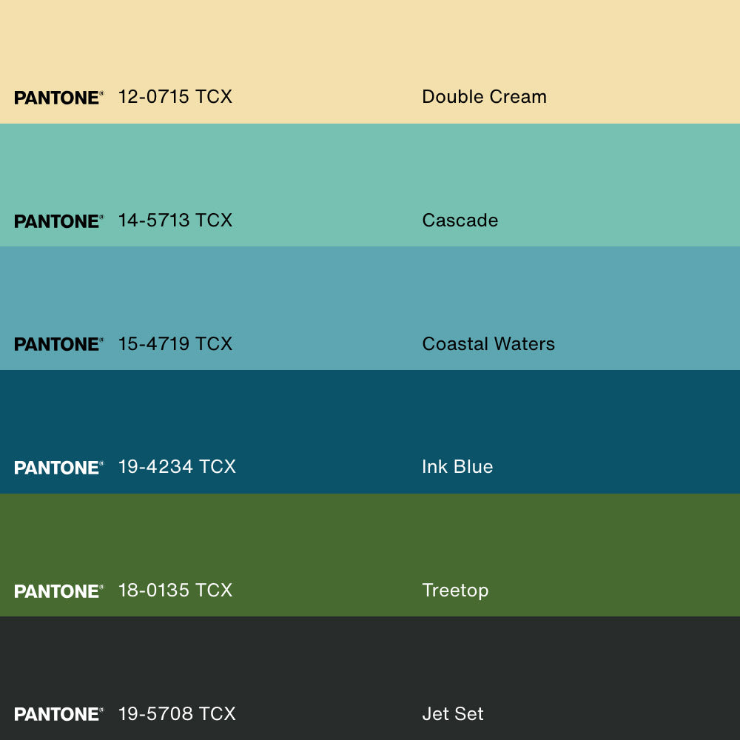The image size is (740, 740).
Task: Click the 19-5708 TCX code text
Action: [177, 714]
